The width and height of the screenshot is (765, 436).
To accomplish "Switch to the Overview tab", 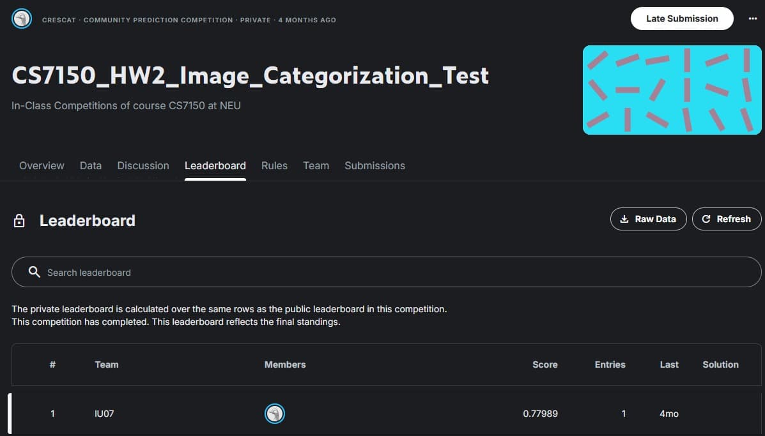I will [42, 165].
